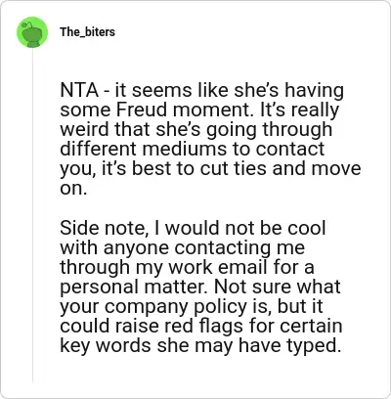Open the green Reddit avatar of The_biters
Viewport: 391px width, 399px height.
pos(32,32)
